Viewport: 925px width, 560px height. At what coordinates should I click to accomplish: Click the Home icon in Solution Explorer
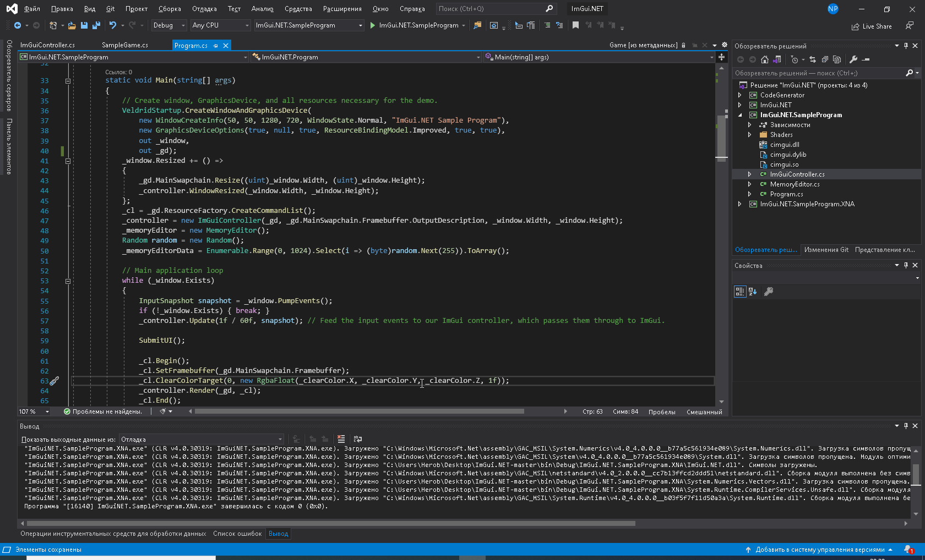tap(765, 59)
